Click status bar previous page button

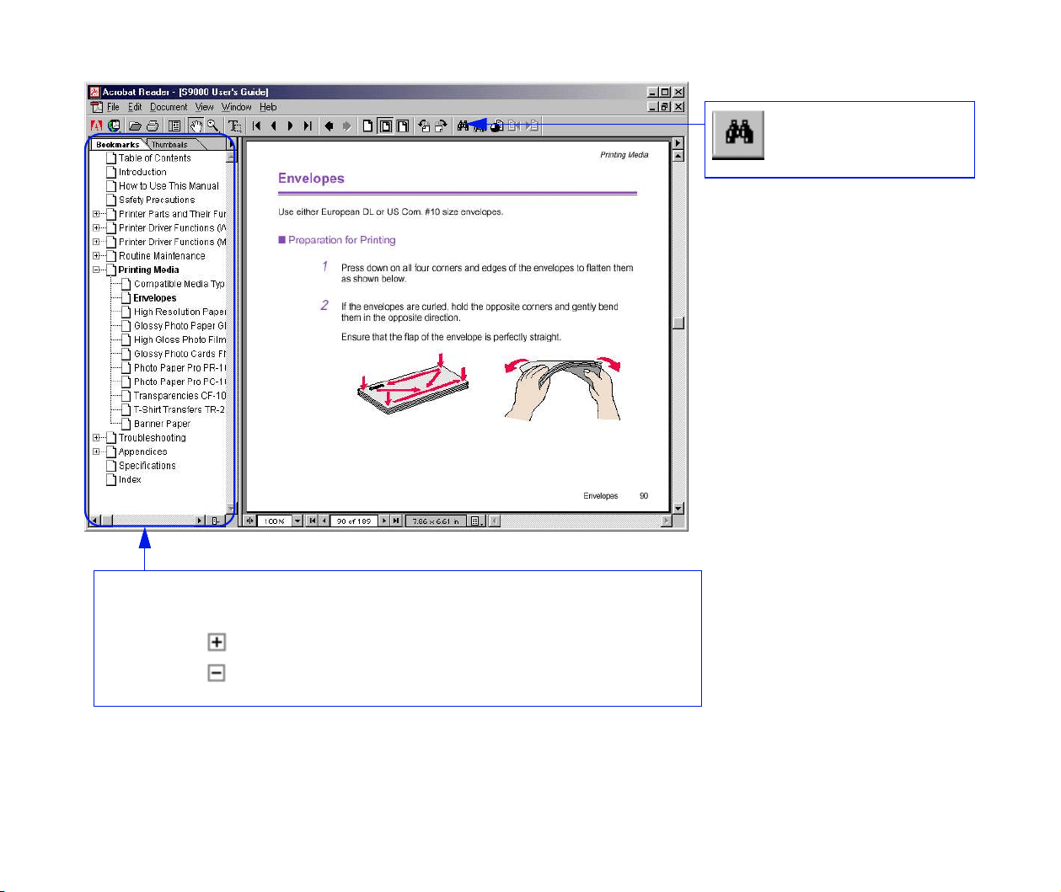click(324, 521)
